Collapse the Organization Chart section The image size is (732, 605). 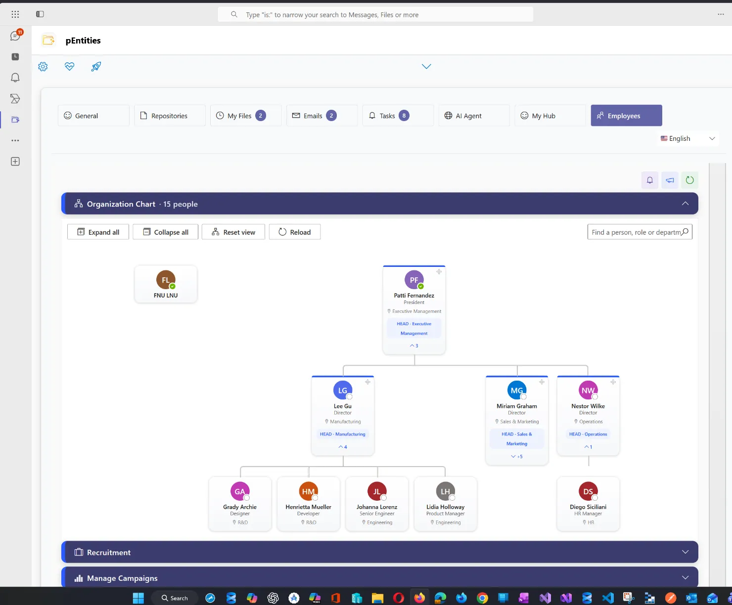(x=685, y=204)
